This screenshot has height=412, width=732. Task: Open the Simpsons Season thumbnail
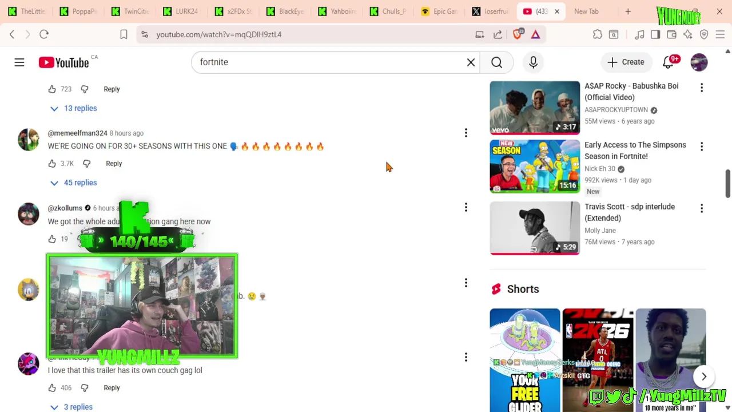click(535, 167)
